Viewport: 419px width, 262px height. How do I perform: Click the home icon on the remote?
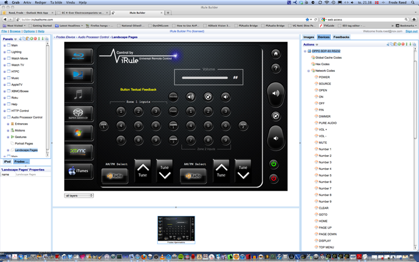tap(276, 54)
